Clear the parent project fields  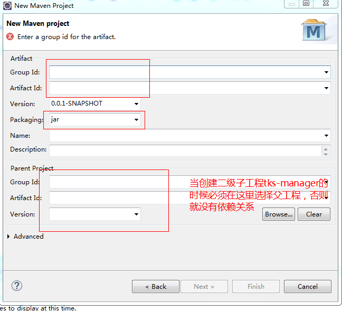click(x=314, y=214)
